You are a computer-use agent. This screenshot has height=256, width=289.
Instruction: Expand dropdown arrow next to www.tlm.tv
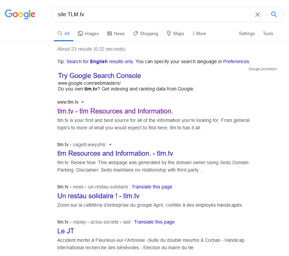pyautogui.click(x=83, y=102)
